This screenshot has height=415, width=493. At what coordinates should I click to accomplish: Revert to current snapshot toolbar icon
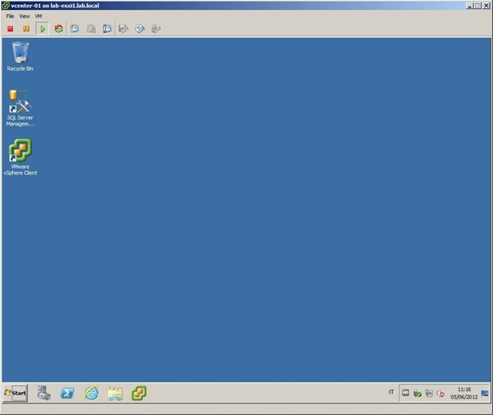tap(91, 29)
